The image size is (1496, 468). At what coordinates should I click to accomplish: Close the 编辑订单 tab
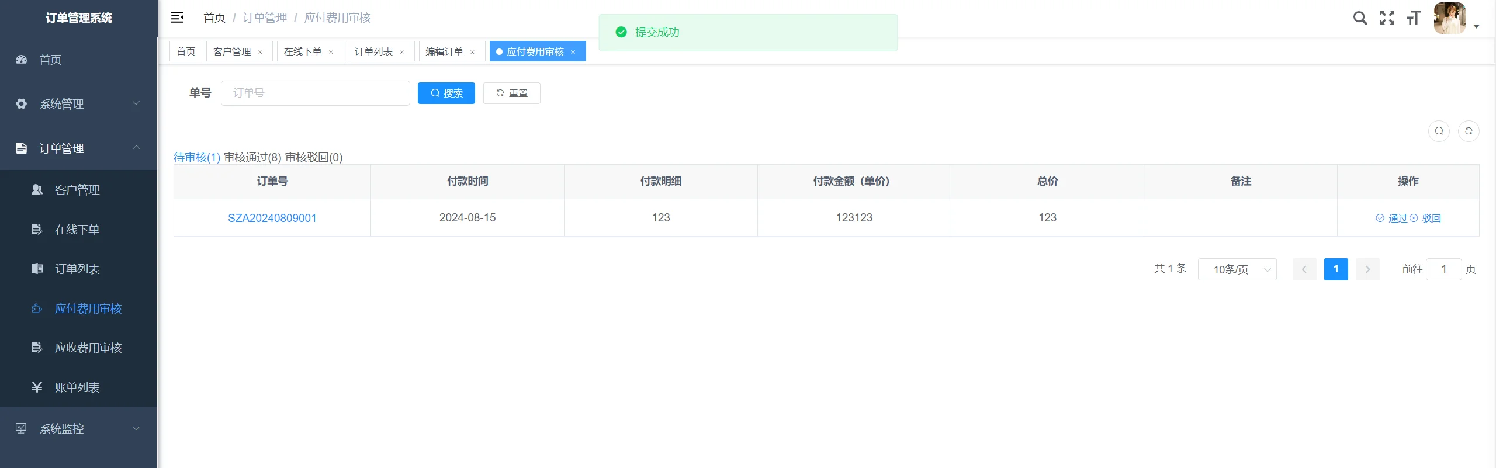472,52
